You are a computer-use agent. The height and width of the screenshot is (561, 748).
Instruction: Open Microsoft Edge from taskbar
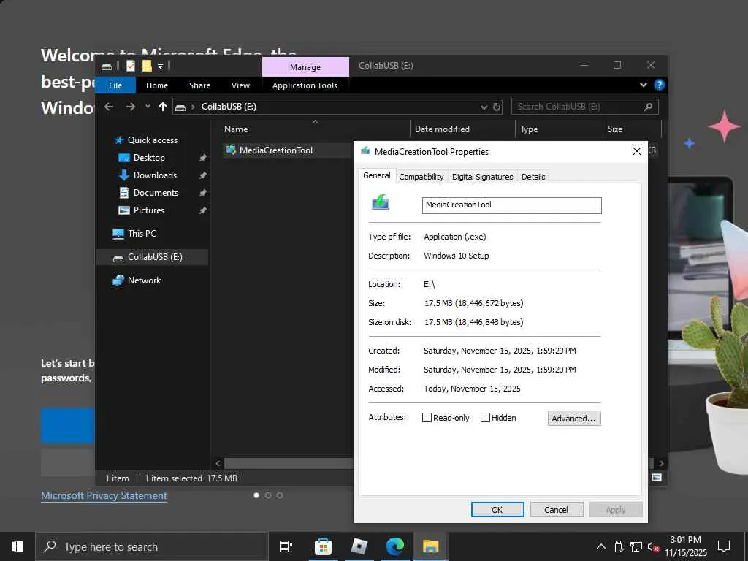[394, 546]
